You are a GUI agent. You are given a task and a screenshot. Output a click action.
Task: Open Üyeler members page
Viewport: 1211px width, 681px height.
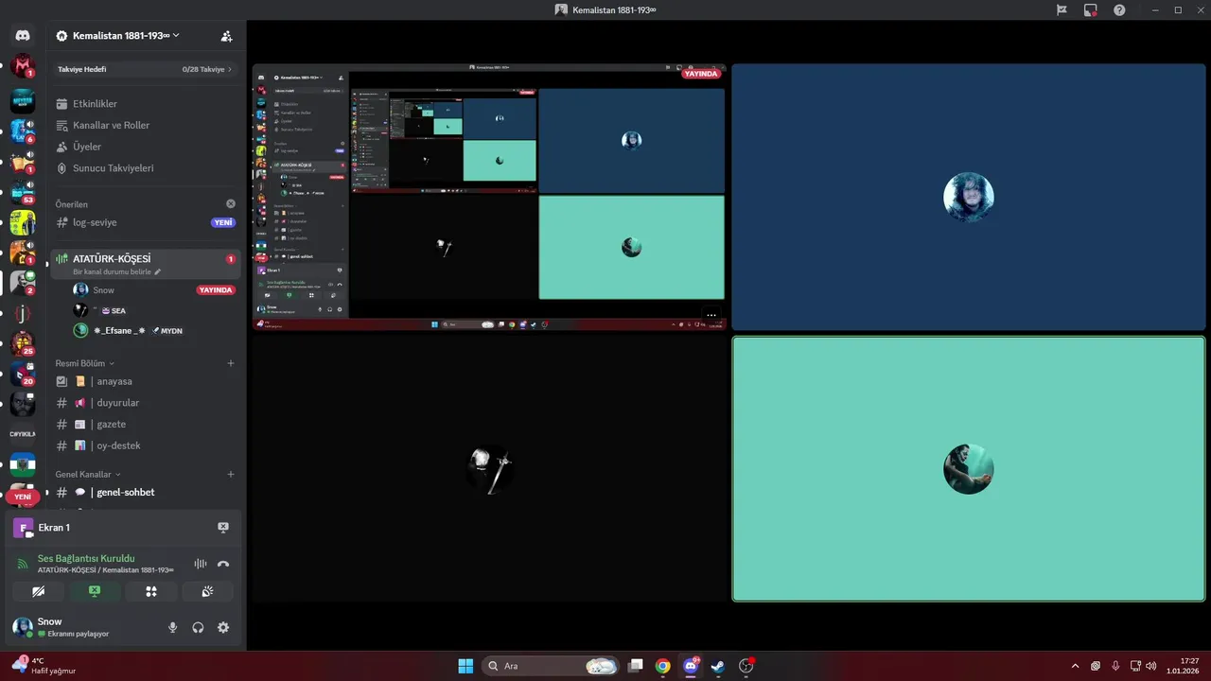(x=145, y=147)
